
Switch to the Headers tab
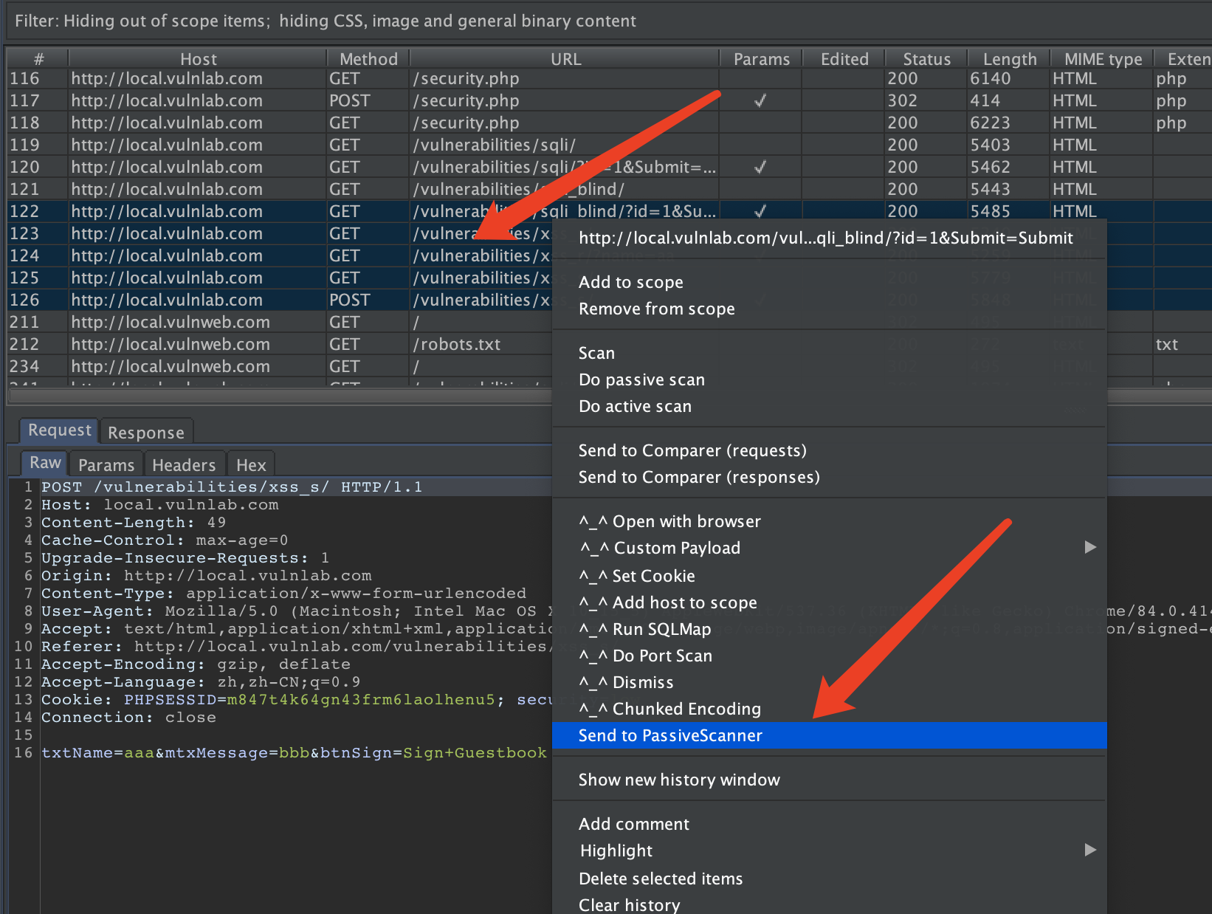(184, 465)
